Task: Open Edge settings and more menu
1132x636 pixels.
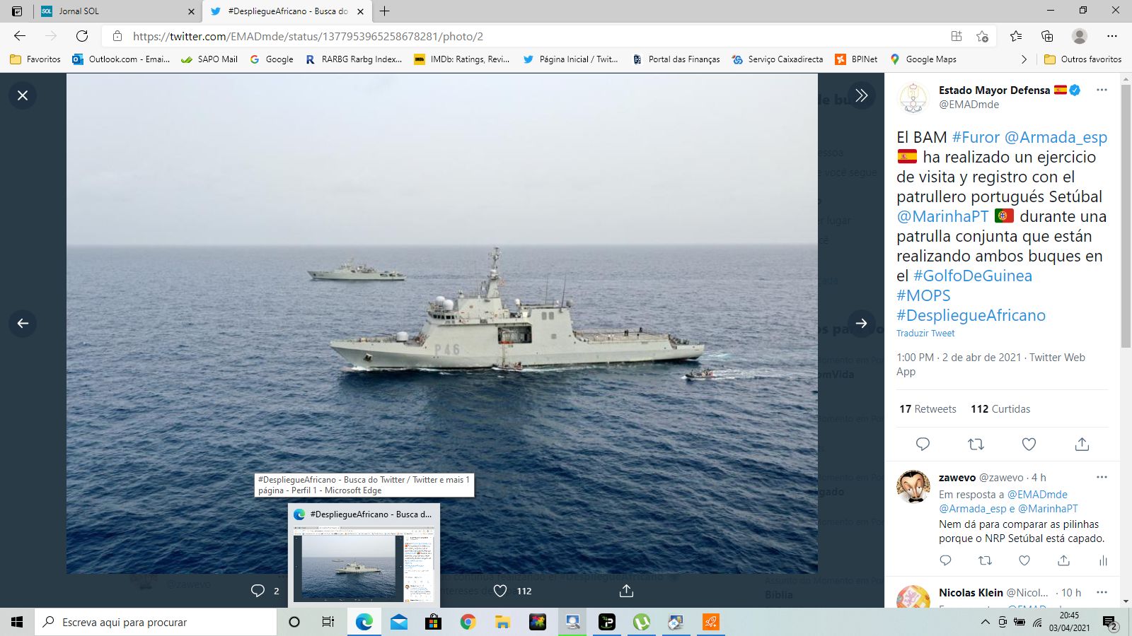Action: tap(1112, 36)
